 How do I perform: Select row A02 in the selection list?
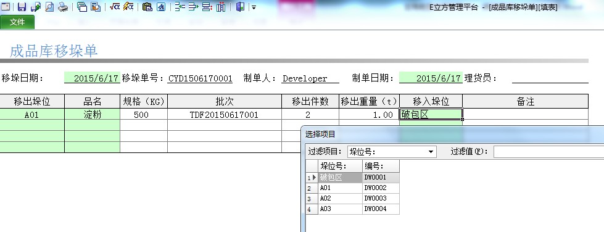coord(352,199)
